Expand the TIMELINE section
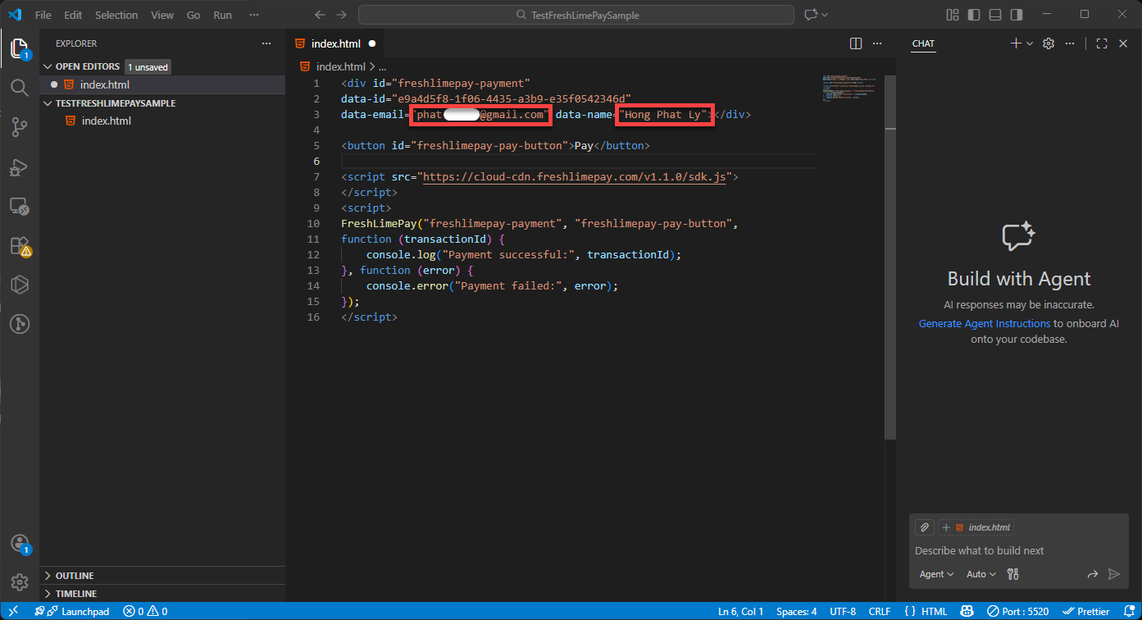Viewport: 1142px width, 620px height. 75,594
